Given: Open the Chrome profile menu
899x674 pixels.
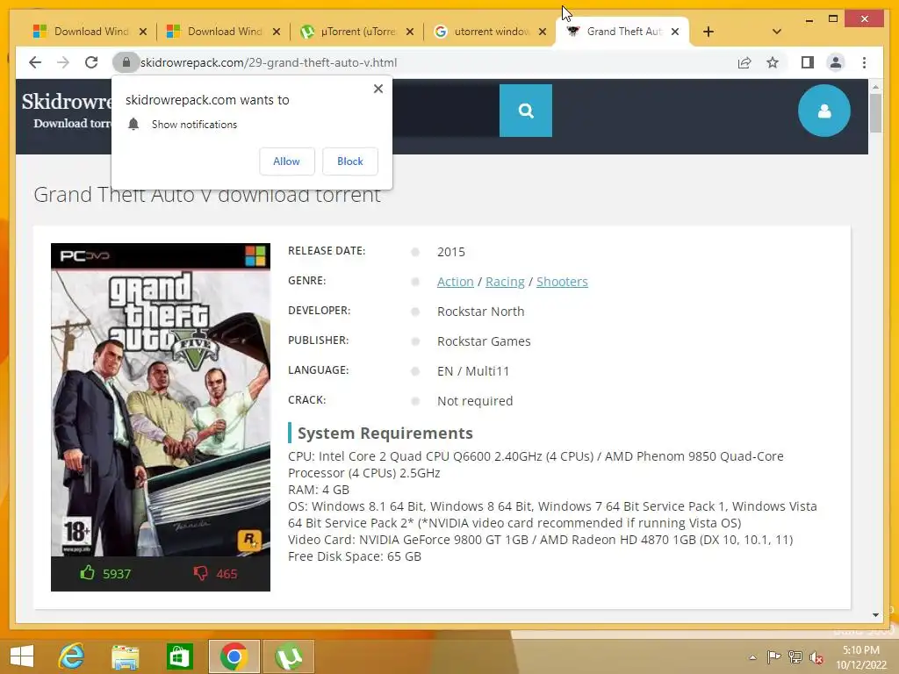Looking at the screenshot, I should tap(836, 62).
